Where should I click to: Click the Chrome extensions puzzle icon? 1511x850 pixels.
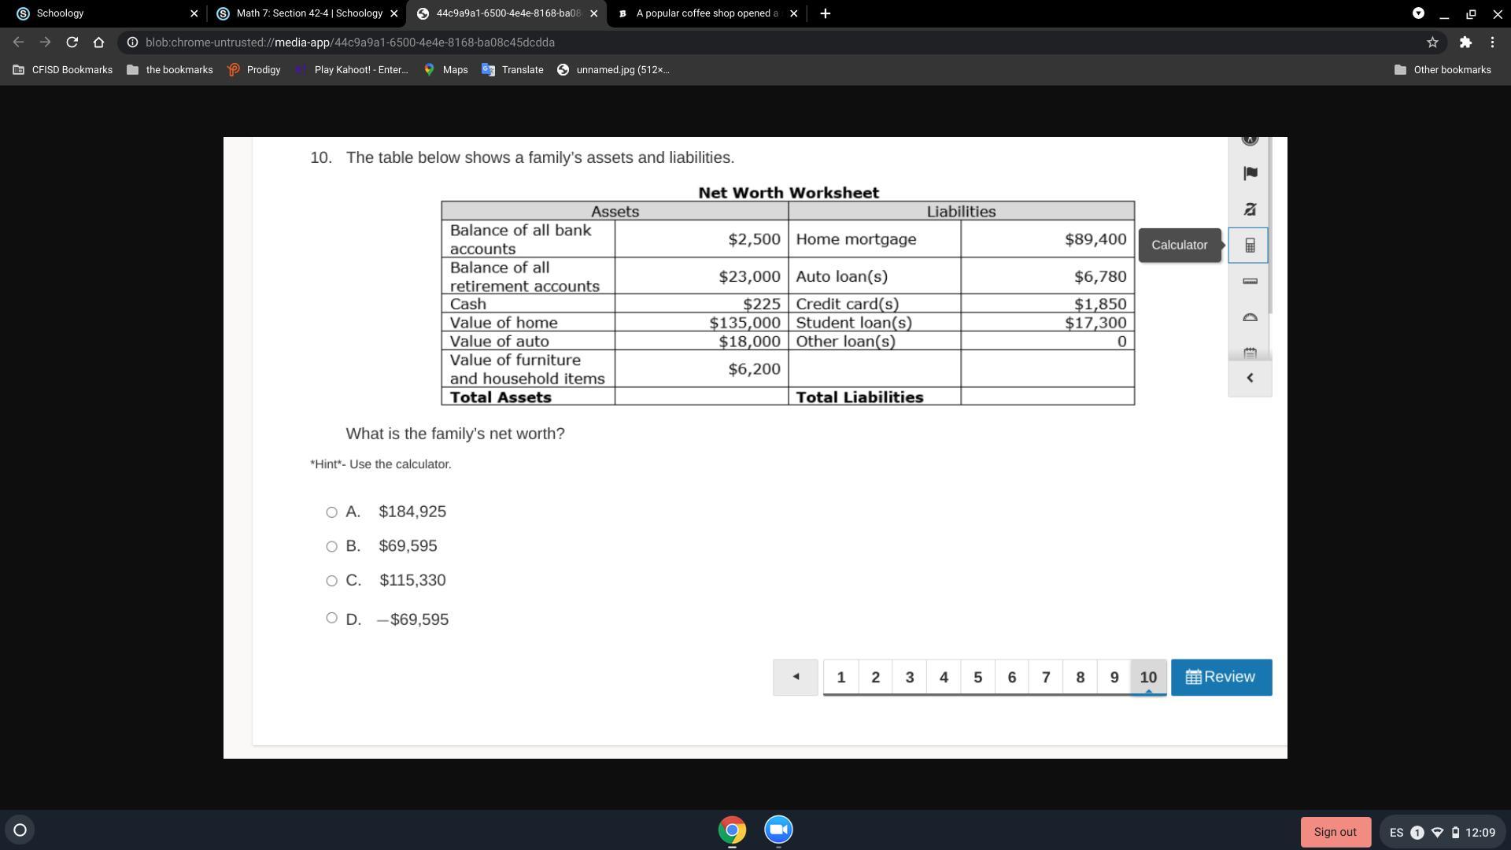pyautogui.click(x=1465, y=42)
